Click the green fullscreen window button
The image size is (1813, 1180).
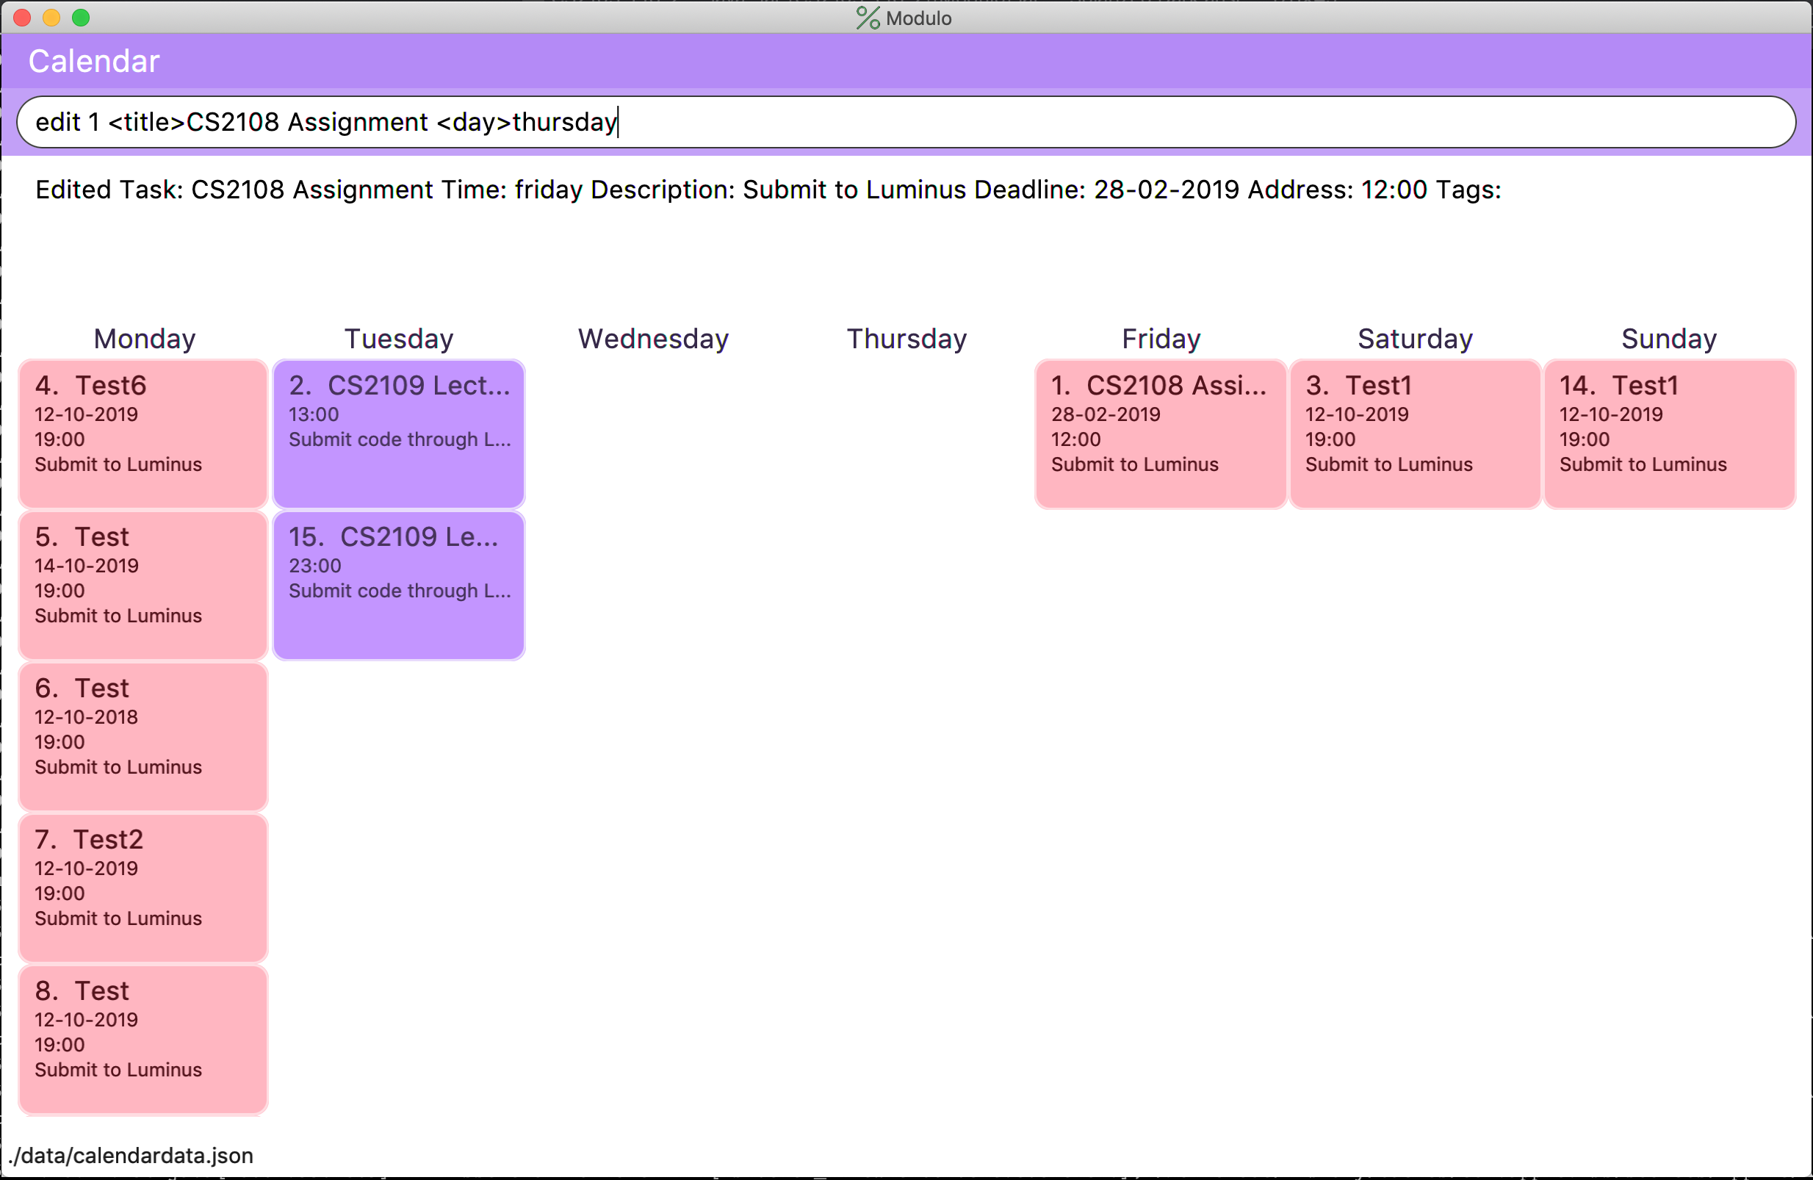click(81, 18)
